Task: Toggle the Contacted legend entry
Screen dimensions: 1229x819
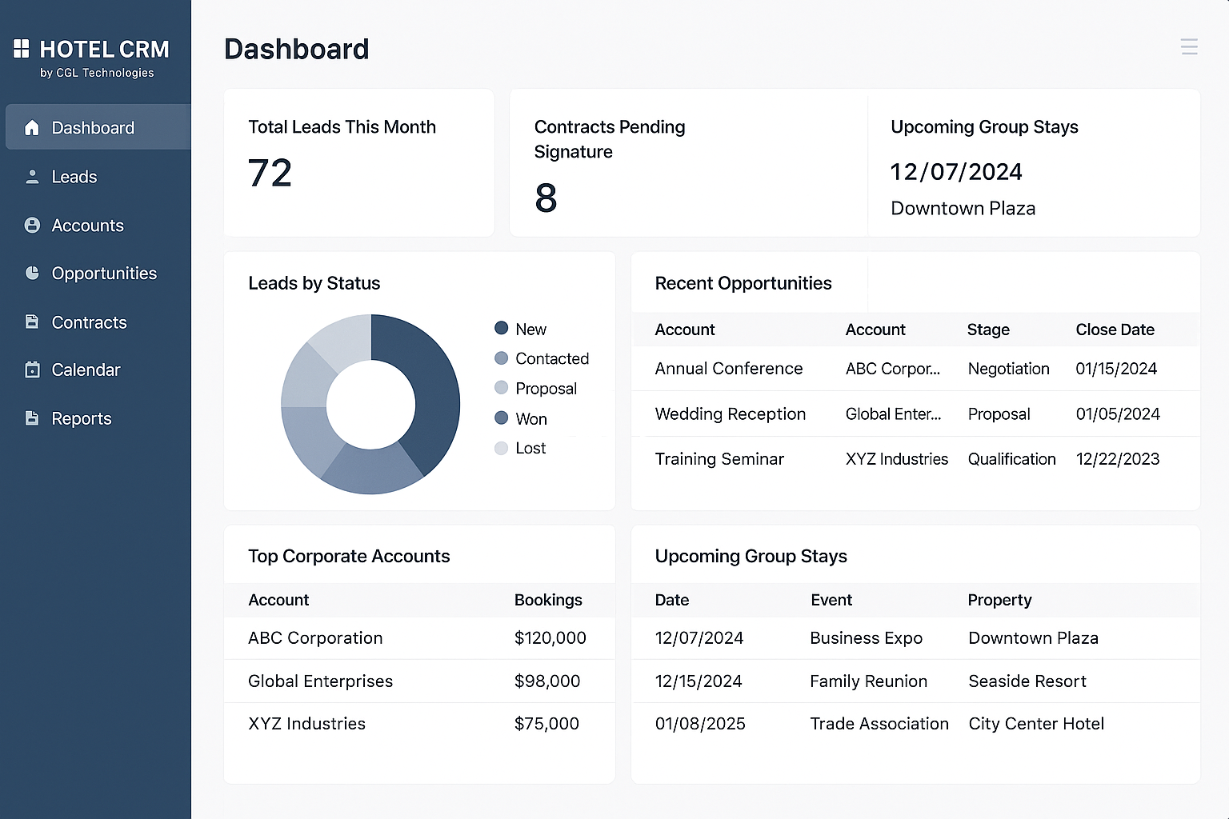Action: click(551, 359)
